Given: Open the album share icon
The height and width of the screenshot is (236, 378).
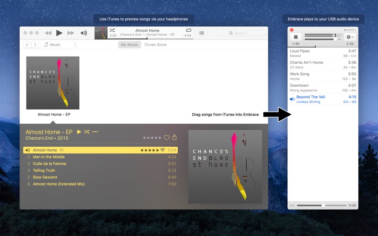Looking at the screenshot, I should pyautogui.click(x=174, y=137).
